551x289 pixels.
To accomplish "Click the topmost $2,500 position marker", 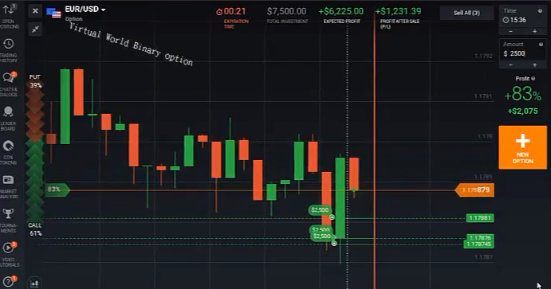I will (x=320, y=210).
